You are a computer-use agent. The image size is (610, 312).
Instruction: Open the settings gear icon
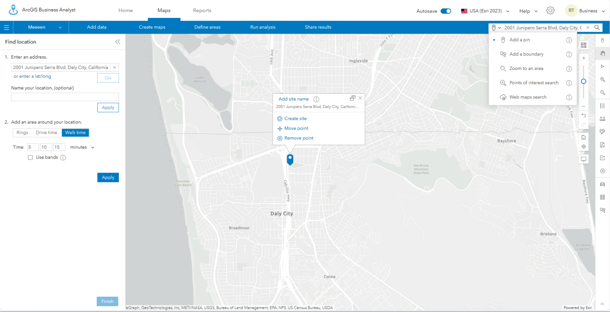pyautogui.click(x=550, y=11)
